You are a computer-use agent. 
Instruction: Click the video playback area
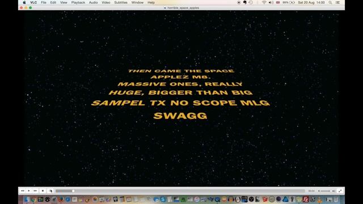181,98
